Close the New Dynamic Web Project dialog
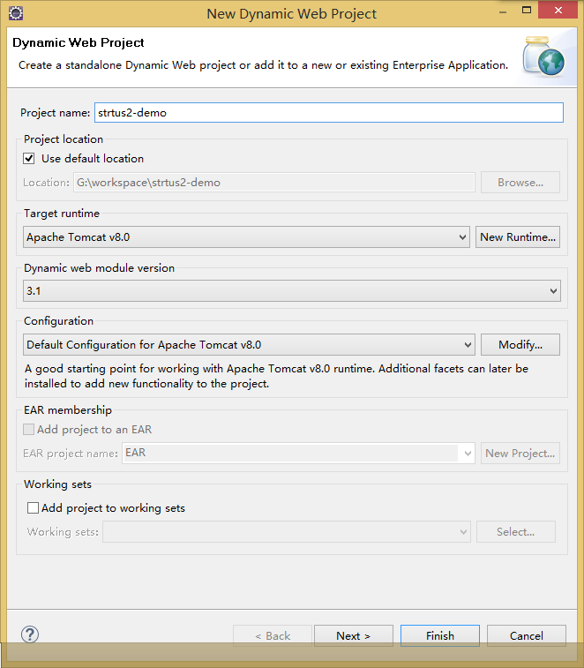 coord(558,11)
